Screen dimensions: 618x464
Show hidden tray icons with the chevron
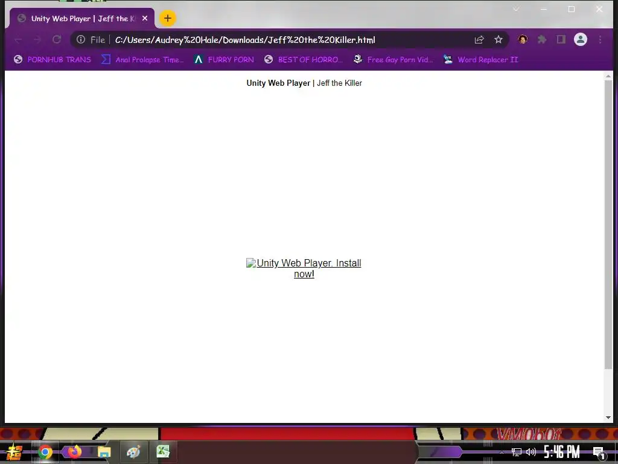502,452
